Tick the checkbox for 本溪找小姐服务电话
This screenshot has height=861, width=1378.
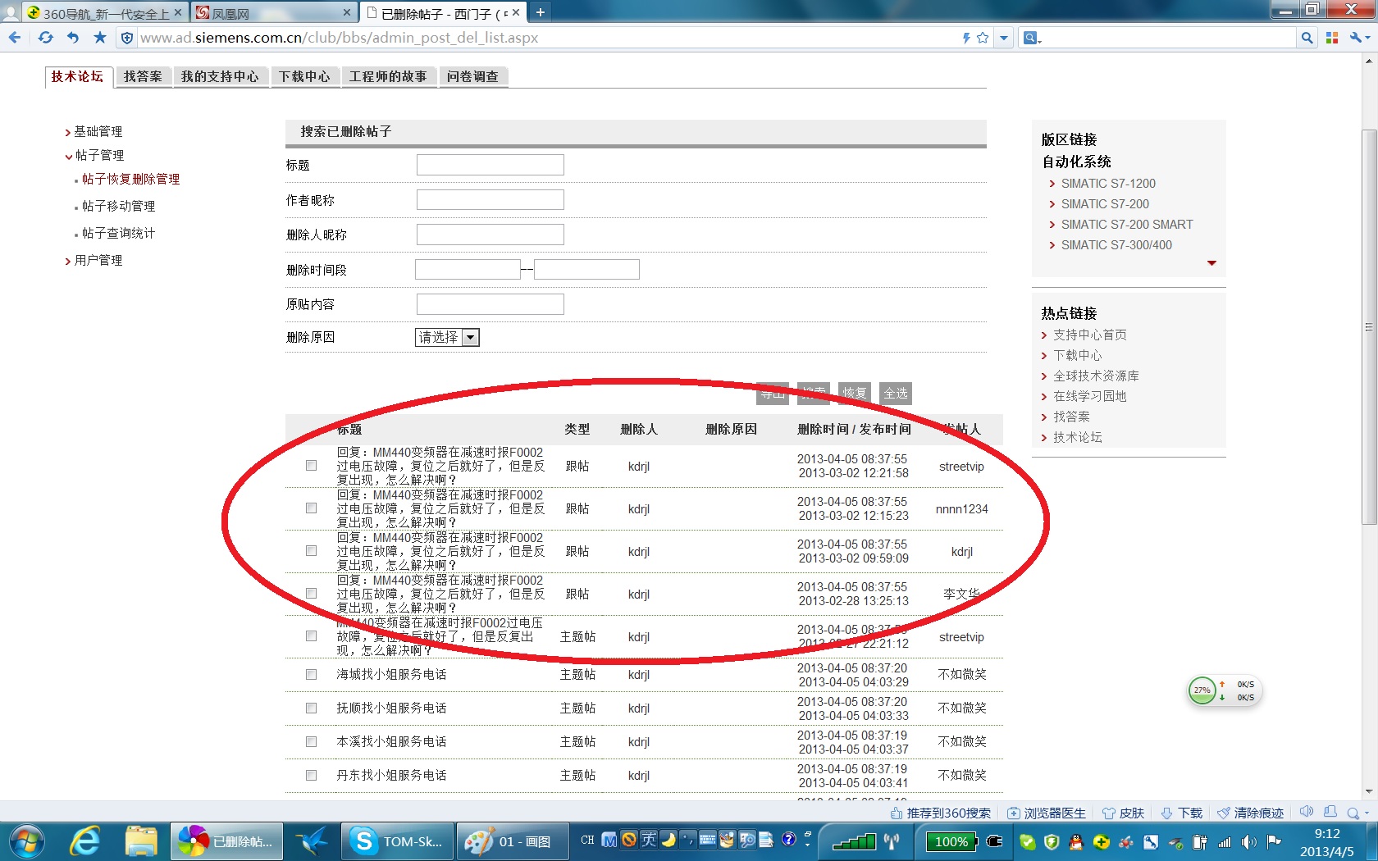tap(311, 741)
